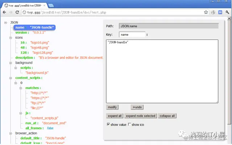Collapse the 0 array item node
This screenshot has height=145, width=232.
[16, 83]
